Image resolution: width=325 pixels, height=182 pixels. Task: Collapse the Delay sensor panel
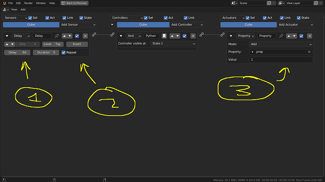point(7,36)
